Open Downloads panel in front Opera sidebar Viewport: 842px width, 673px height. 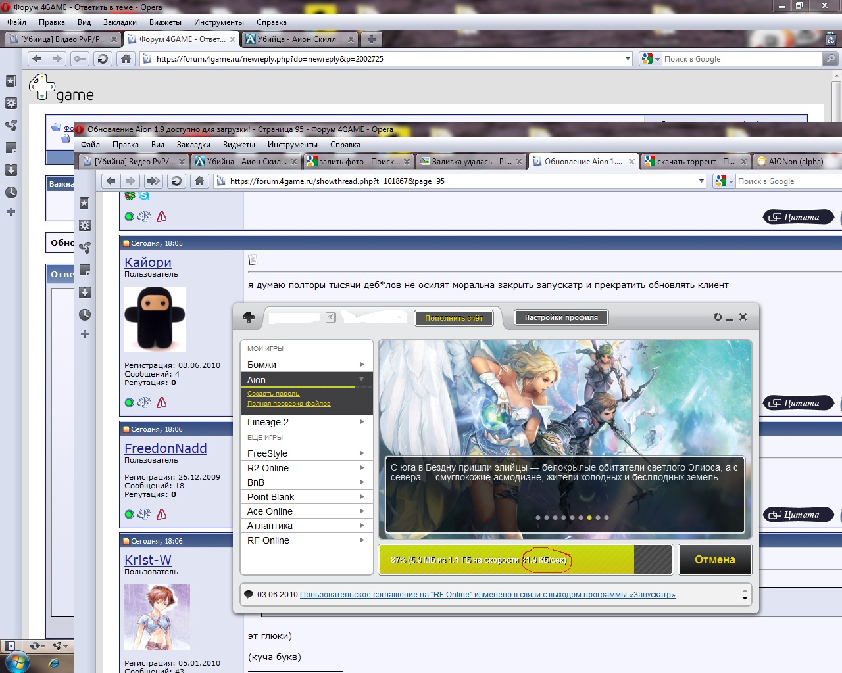[x=85, y=292]
